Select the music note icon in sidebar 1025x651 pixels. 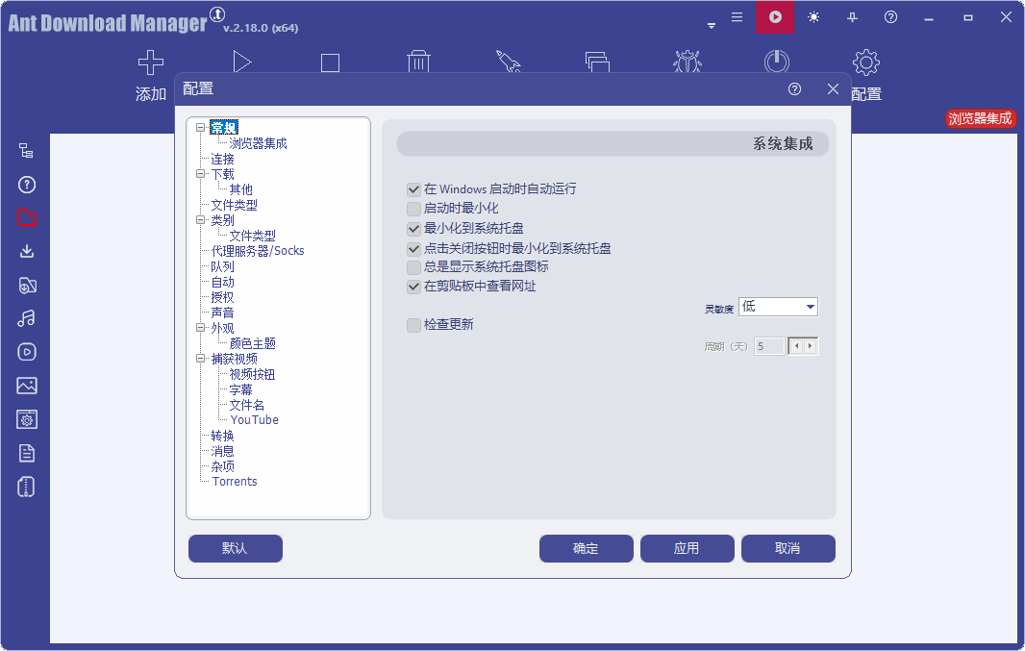(x=26, y=318)
